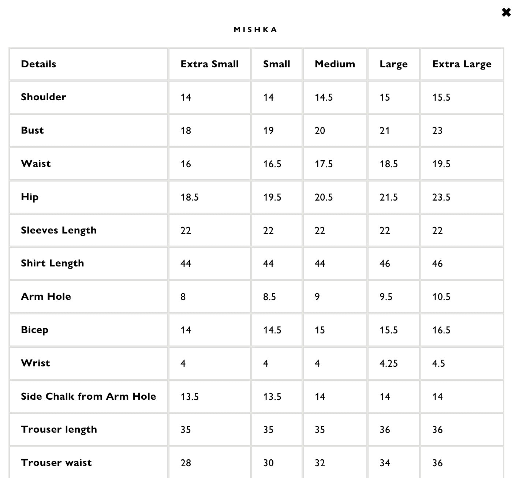Screen dimensions: 519x478
Task: Select the Trouser length row label
Action: [x=59, y=429]
